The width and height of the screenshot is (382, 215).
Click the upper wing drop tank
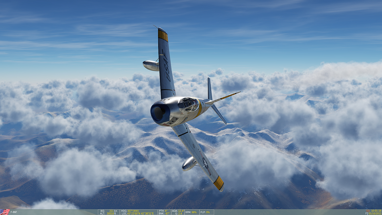pos(151,65)
